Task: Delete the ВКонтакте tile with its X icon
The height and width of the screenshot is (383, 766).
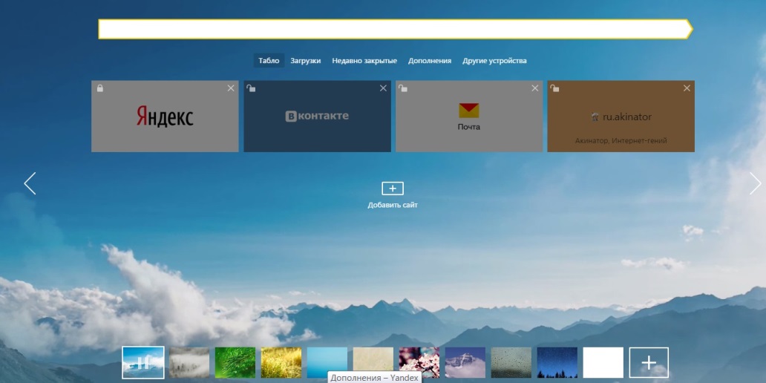Action: pos(383,88)
